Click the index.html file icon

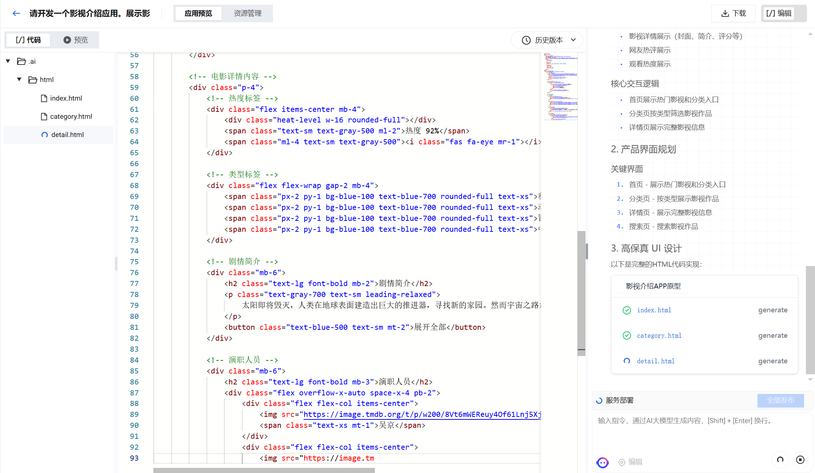pos(44,98)
